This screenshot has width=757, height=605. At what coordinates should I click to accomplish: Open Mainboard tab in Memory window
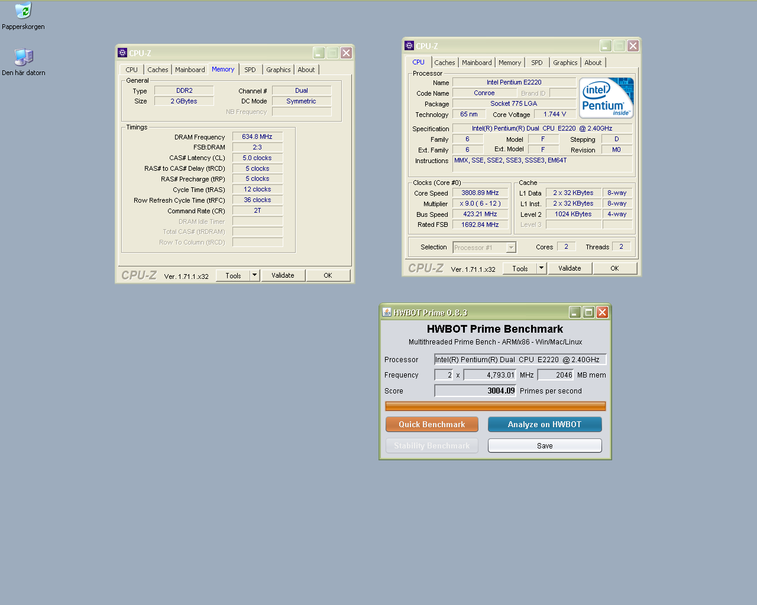tap(190, 70)
